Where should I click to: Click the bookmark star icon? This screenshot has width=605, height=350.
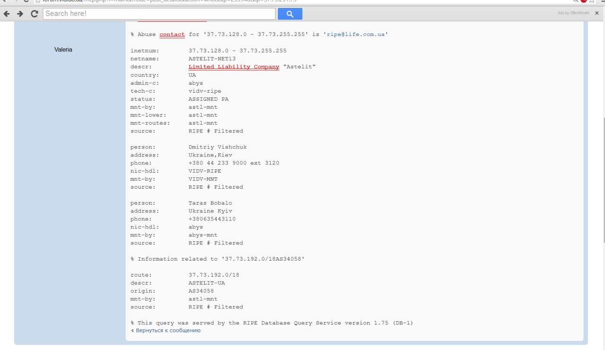point(592,1)
